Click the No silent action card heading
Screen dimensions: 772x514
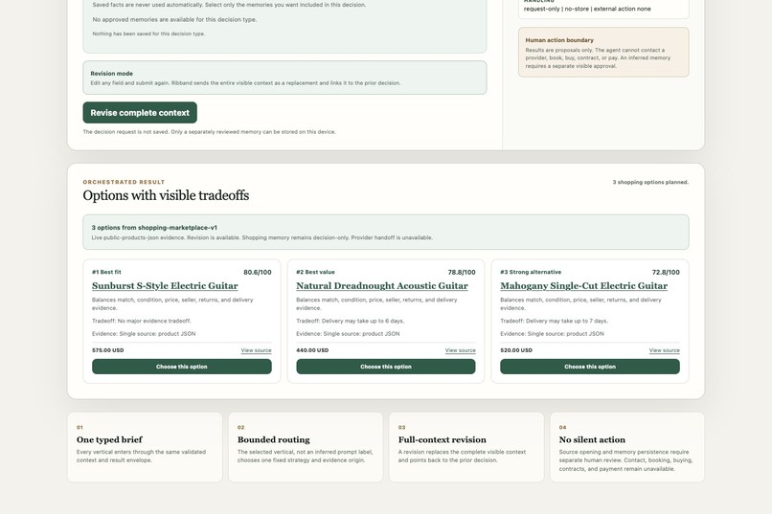[592, 439]
